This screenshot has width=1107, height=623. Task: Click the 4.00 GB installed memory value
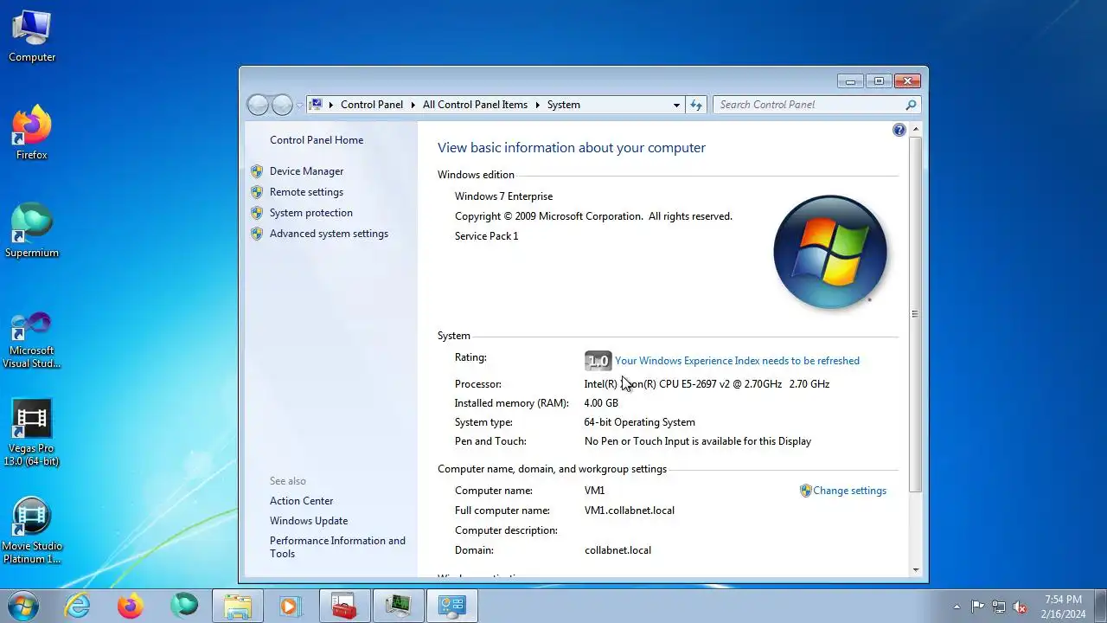pos(601,403)
